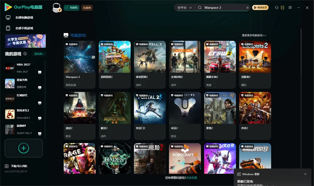Open customer service headset icon

[277, 8]
